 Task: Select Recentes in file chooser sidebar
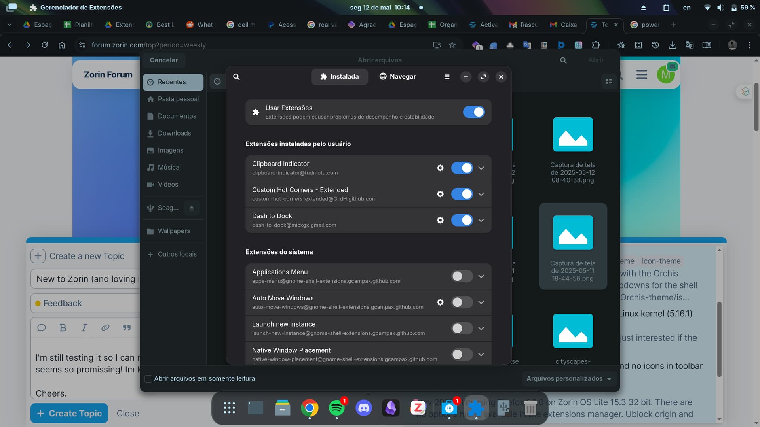[x=173, y=82]
